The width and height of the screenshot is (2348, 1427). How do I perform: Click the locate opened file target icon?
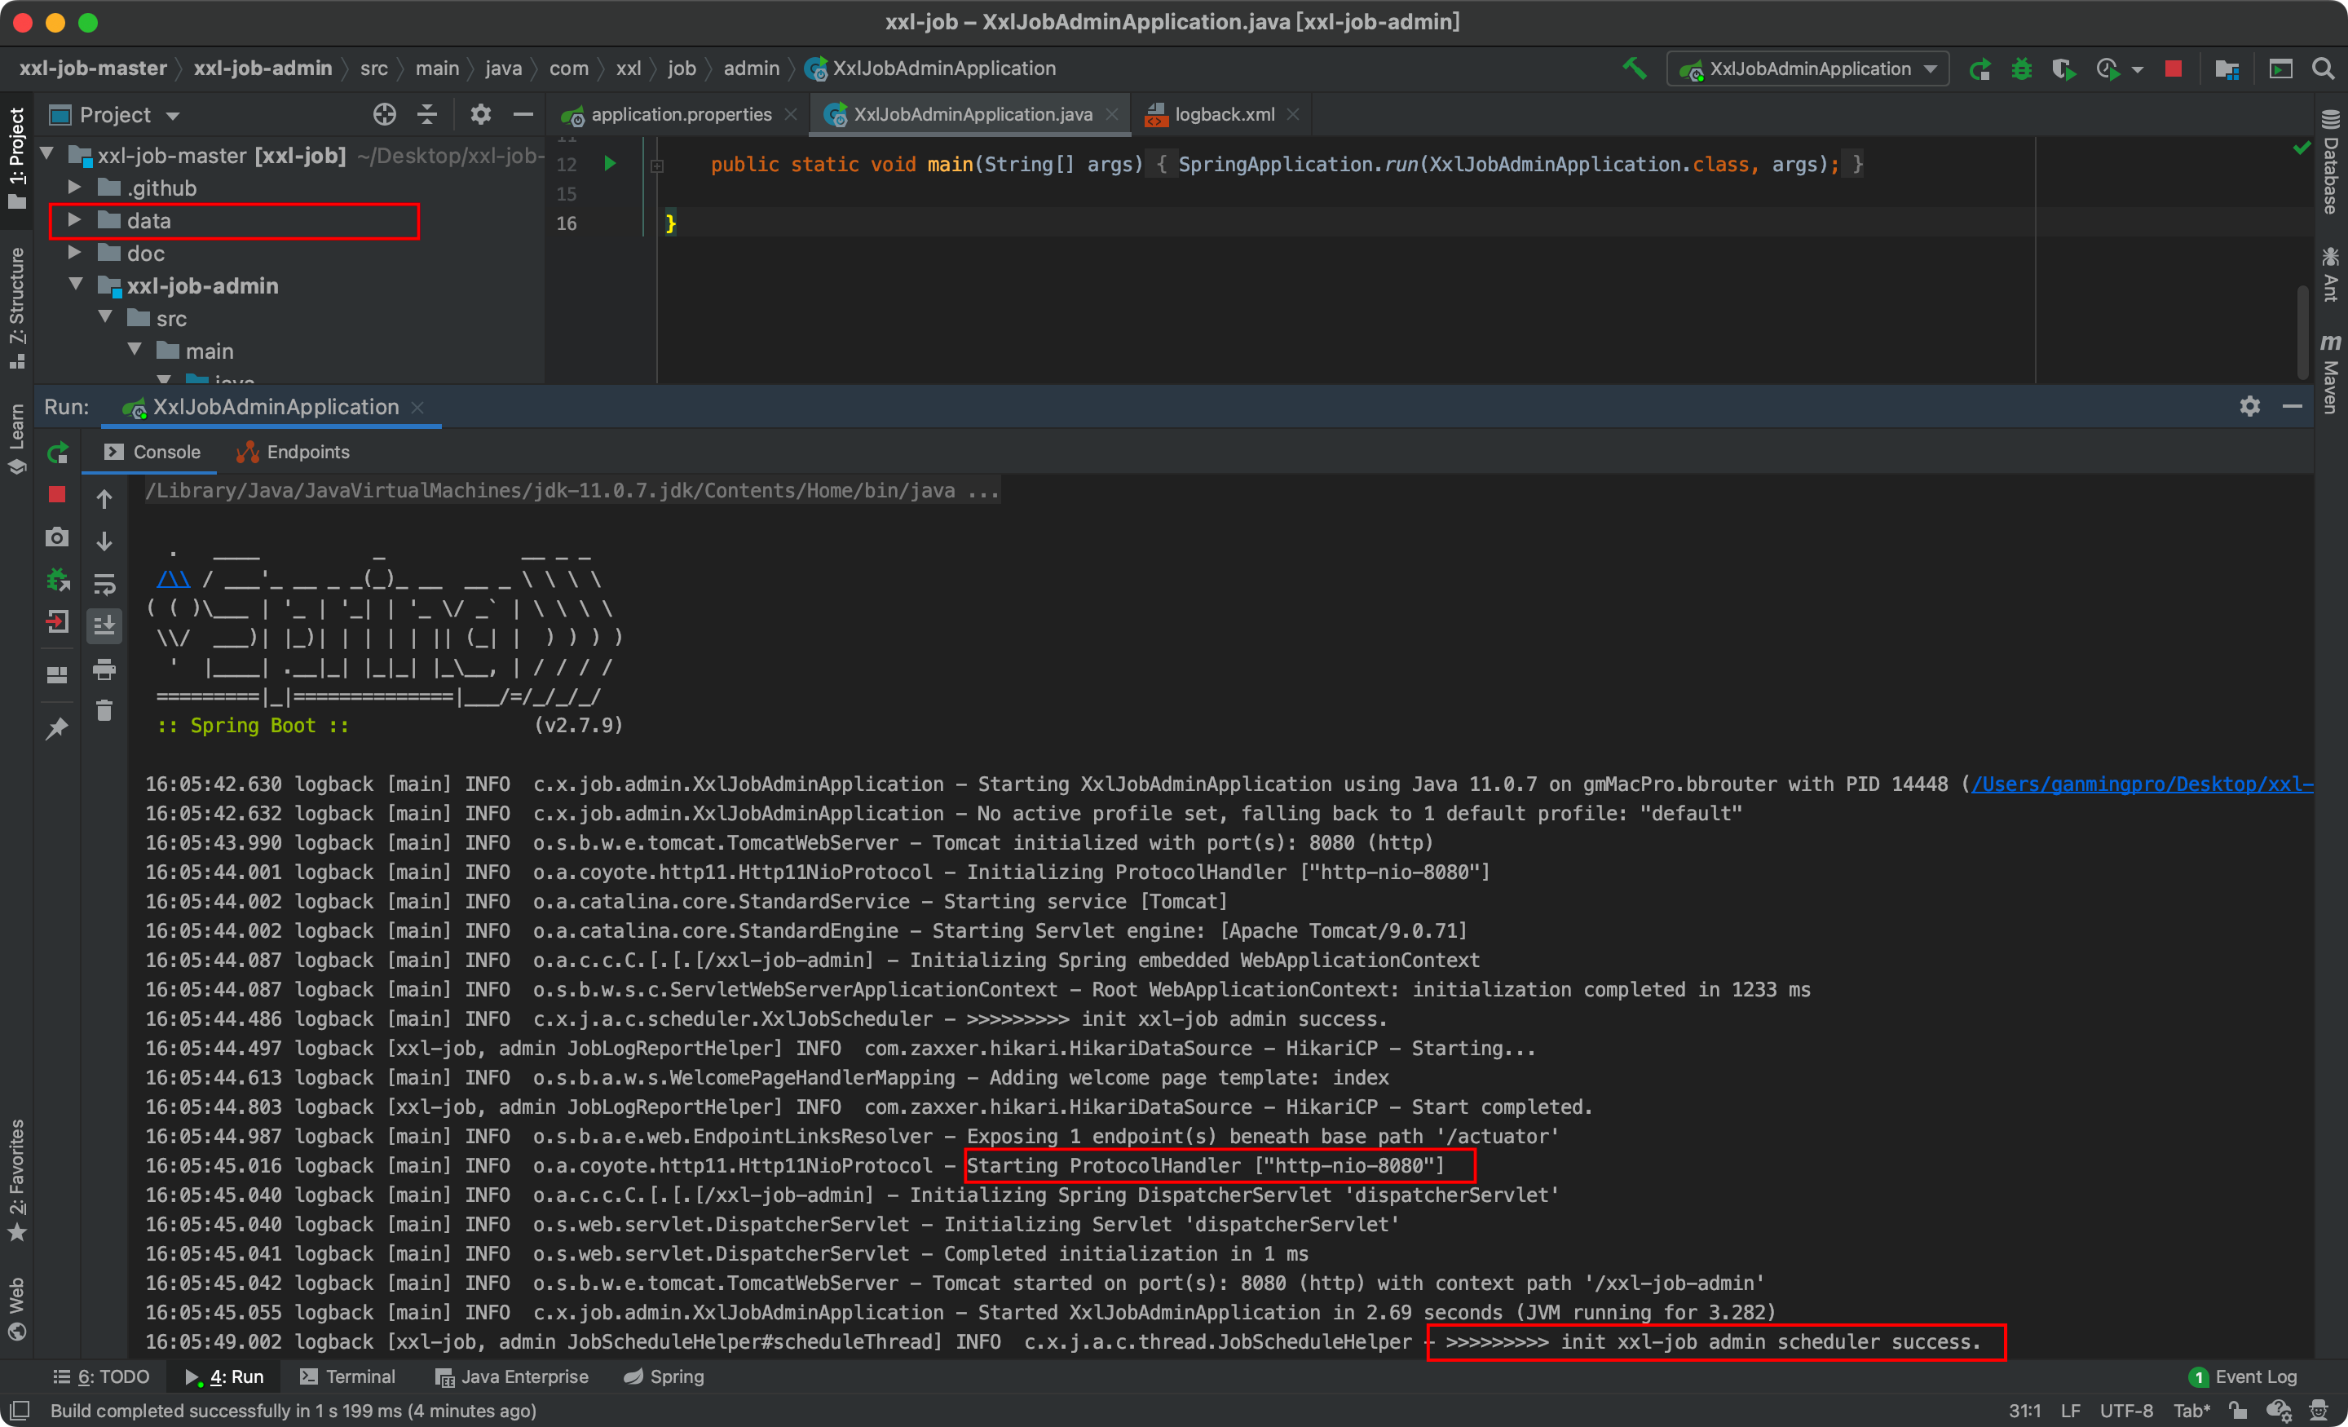coord(384,115)
